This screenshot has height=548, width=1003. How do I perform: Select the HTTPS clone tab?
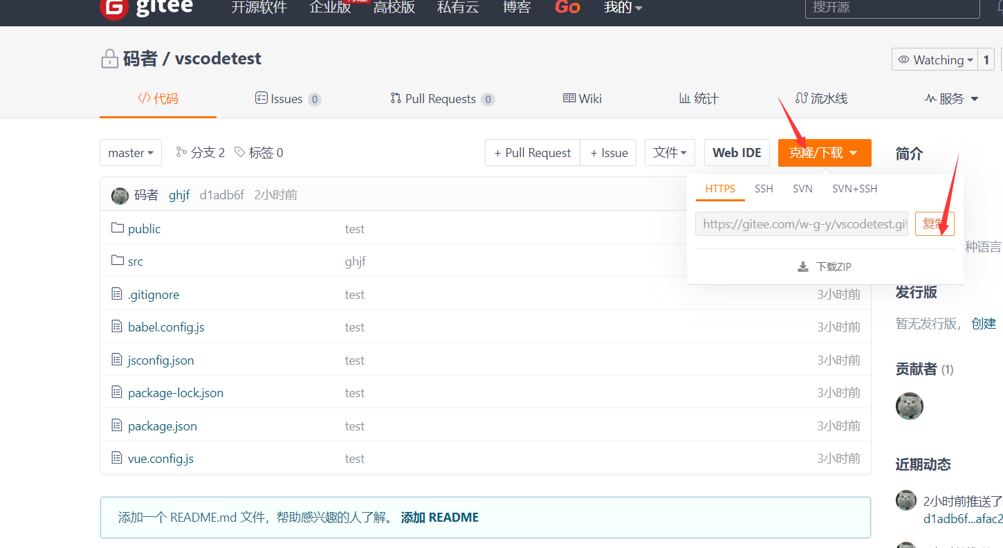coord(720,188)
